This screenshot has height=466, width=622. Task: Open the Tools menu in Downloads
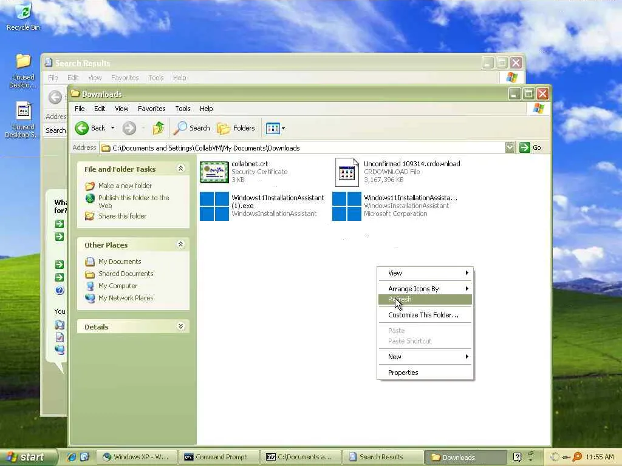pos(183,109)
